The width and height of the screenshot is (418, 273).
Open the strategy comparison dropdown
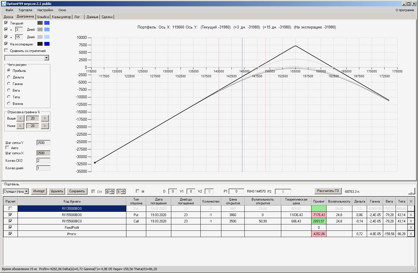pyautogui.click(x=47, y=58)
